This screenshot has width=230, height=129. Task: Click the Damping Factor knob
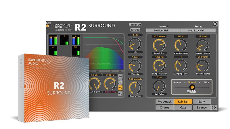click(181, 66)
